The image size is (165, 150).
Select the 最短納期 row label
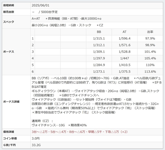point(9,5)
